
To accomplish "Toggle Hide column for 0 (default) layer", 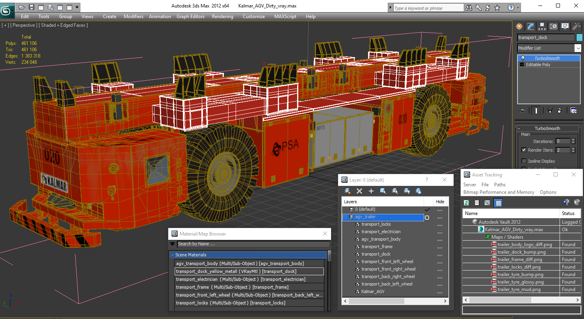I will 440,210.
